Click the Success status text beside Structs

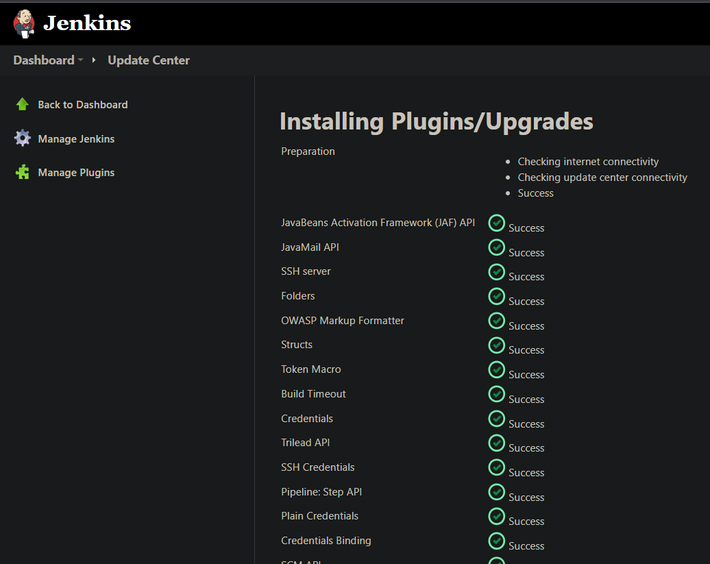[526, 350]
